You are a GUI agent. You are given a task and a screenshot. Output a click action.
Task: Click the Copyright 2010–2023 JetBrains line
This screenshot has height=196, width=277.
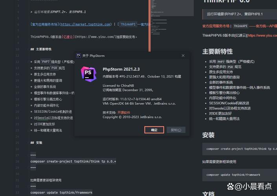(x=132, y=117)
